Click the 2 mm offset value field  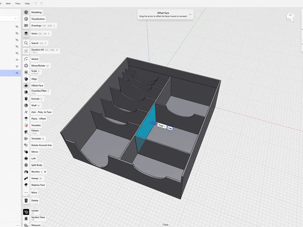tap(170, 128)
